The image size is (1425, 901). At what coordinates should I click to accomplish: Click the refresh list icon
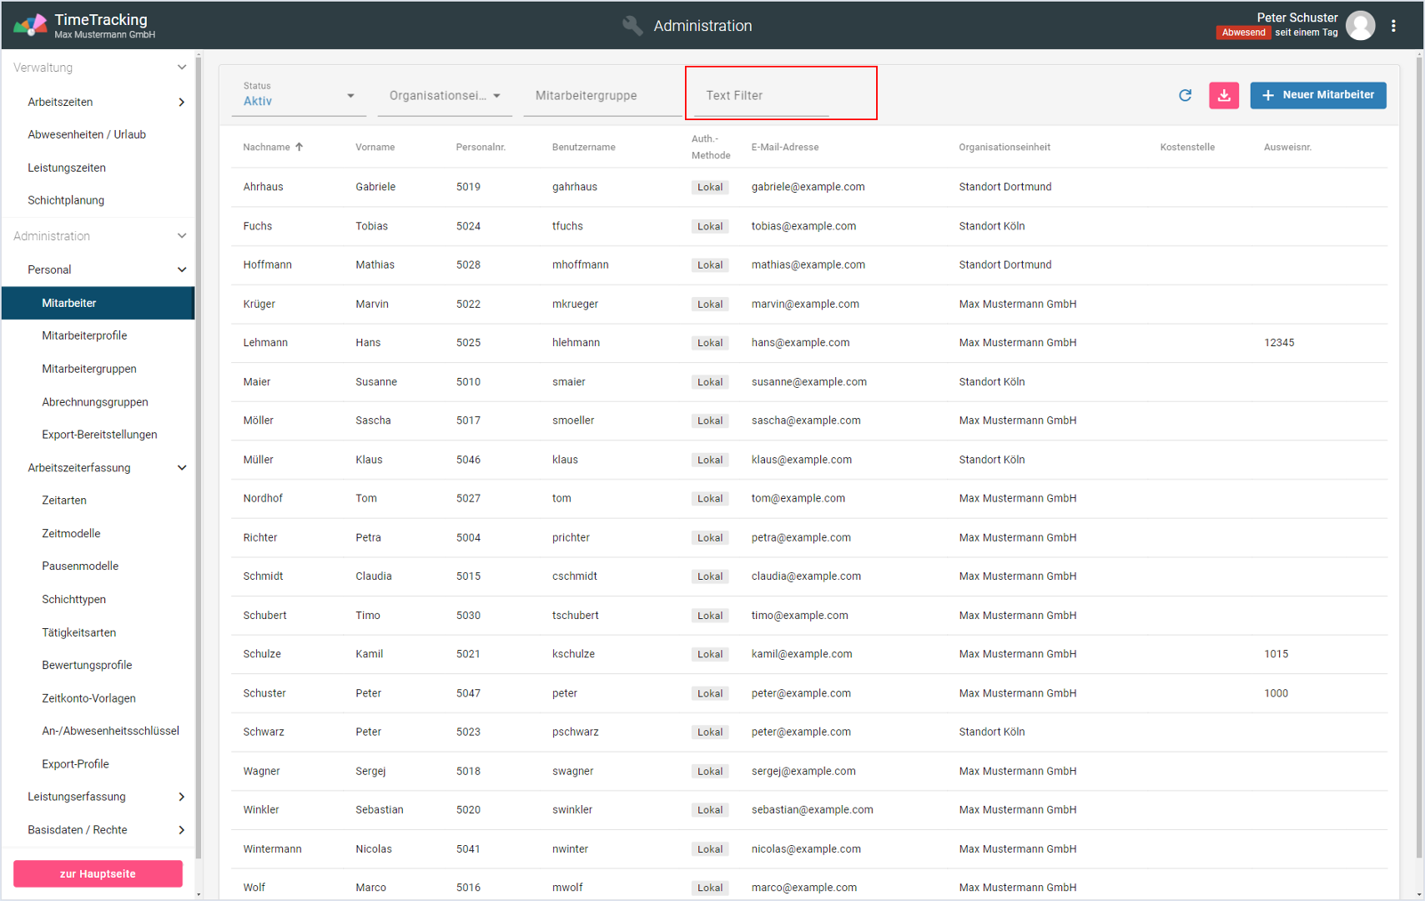(x=1185, y=95)
